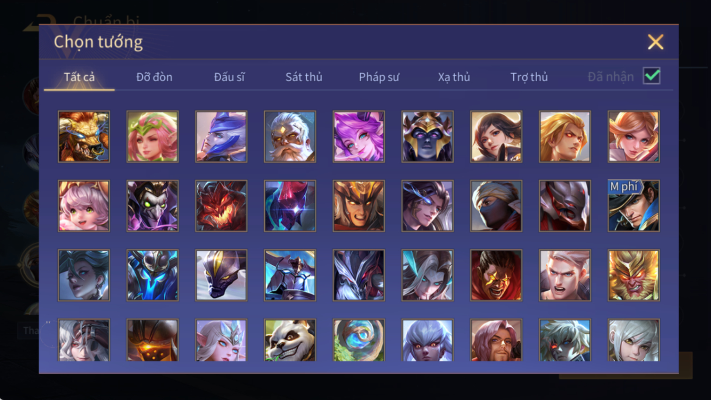This screenshot has height=400, width=711.
Task: Open the Trợ thủ tab
Action: tap(529, 77)
